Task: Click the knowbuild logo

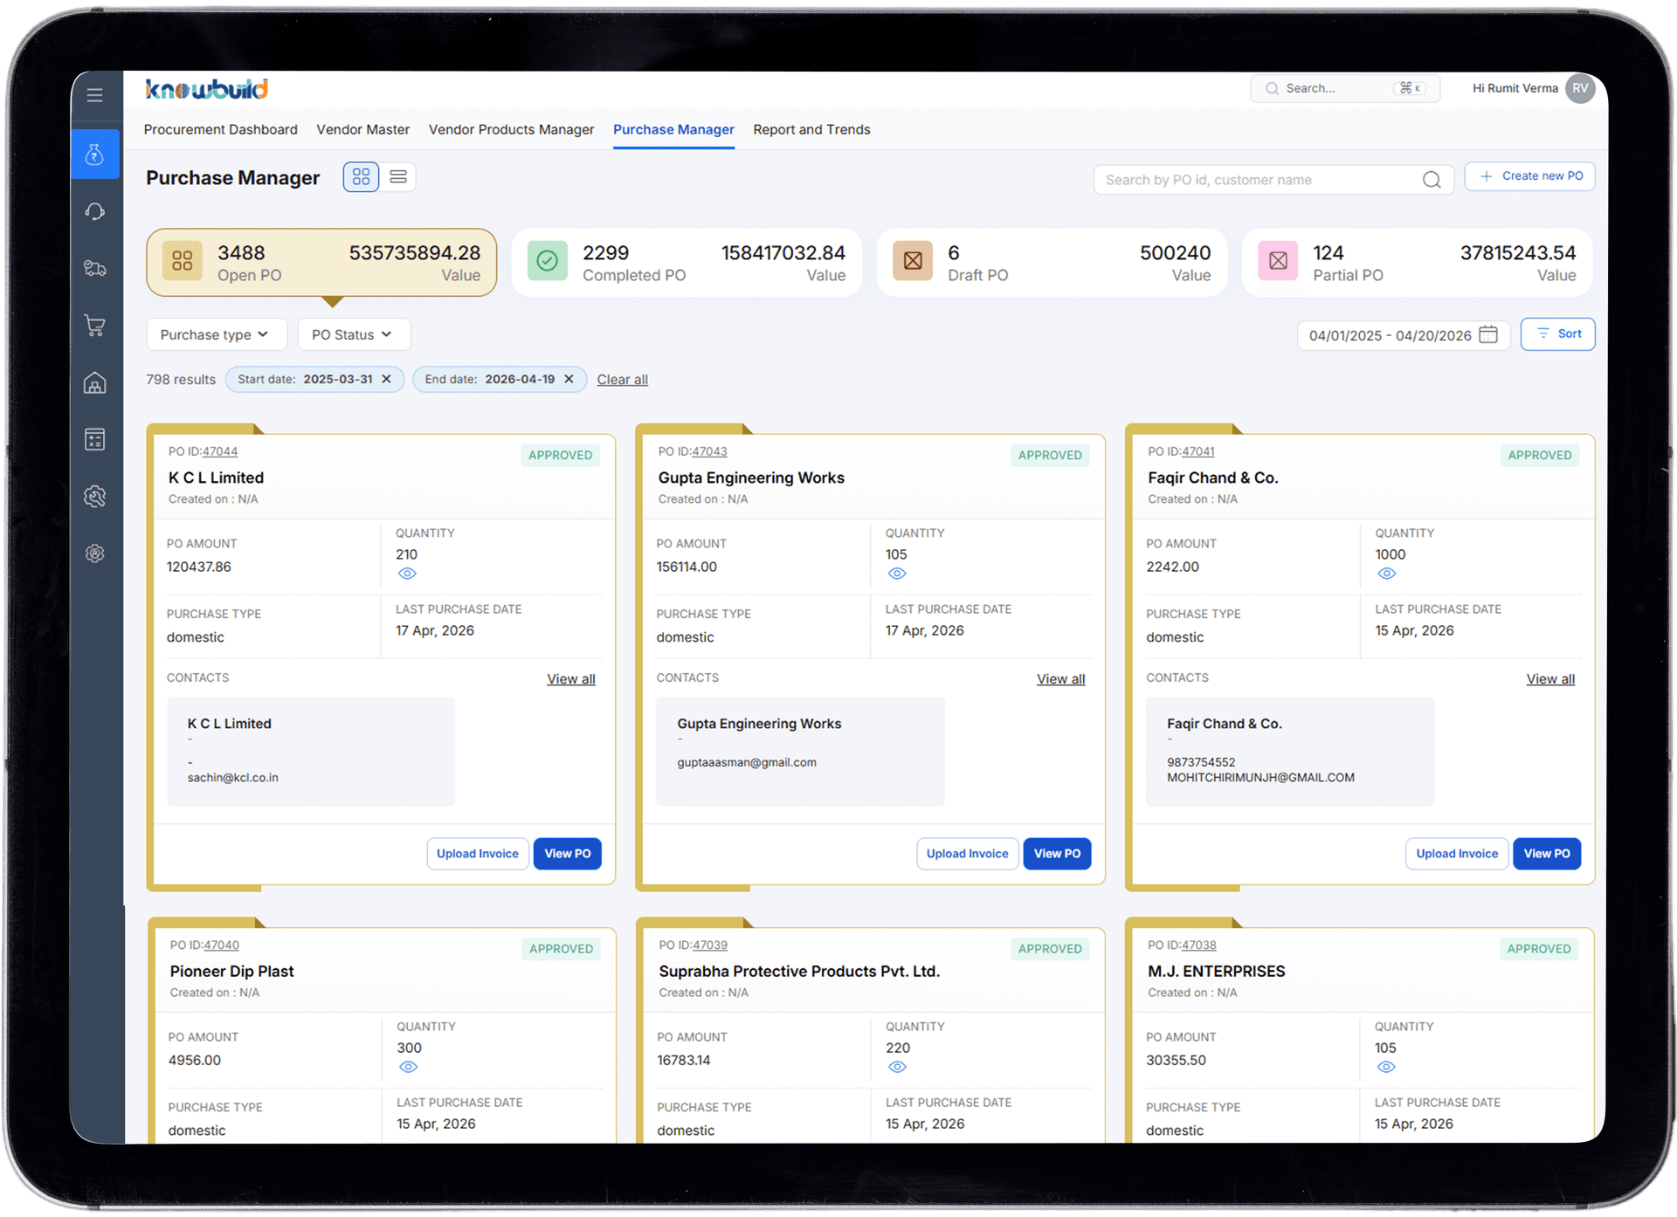Action: tap(207, 89)
